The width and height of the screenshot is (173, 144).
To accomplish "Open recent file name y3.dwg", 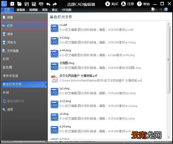I will click(64, 114).
